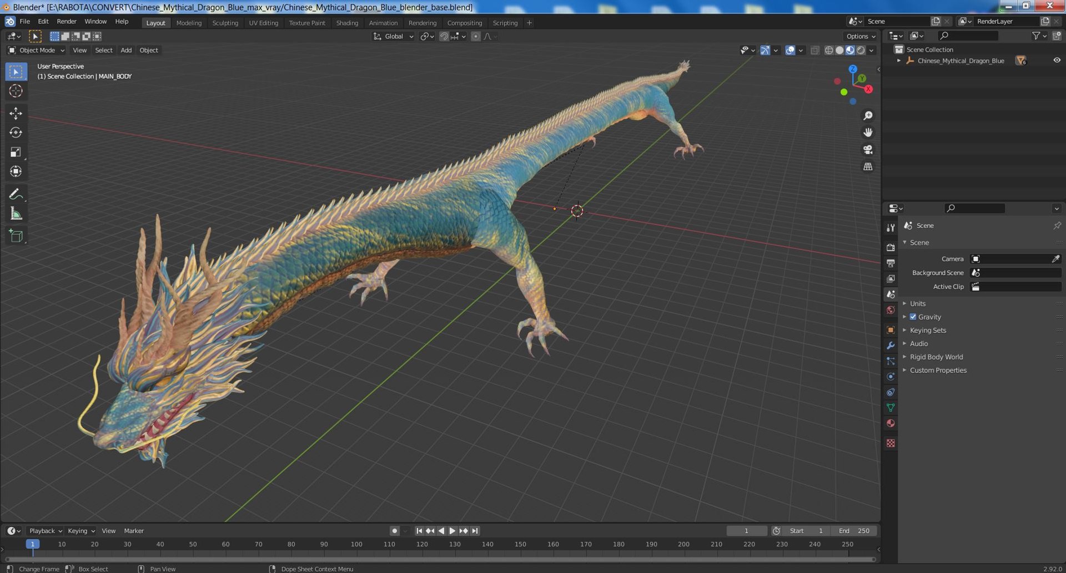The height and width of the screenshot is (573, 1066).
Task: Open the Add menu in viewport header
Action: (126, 50)
